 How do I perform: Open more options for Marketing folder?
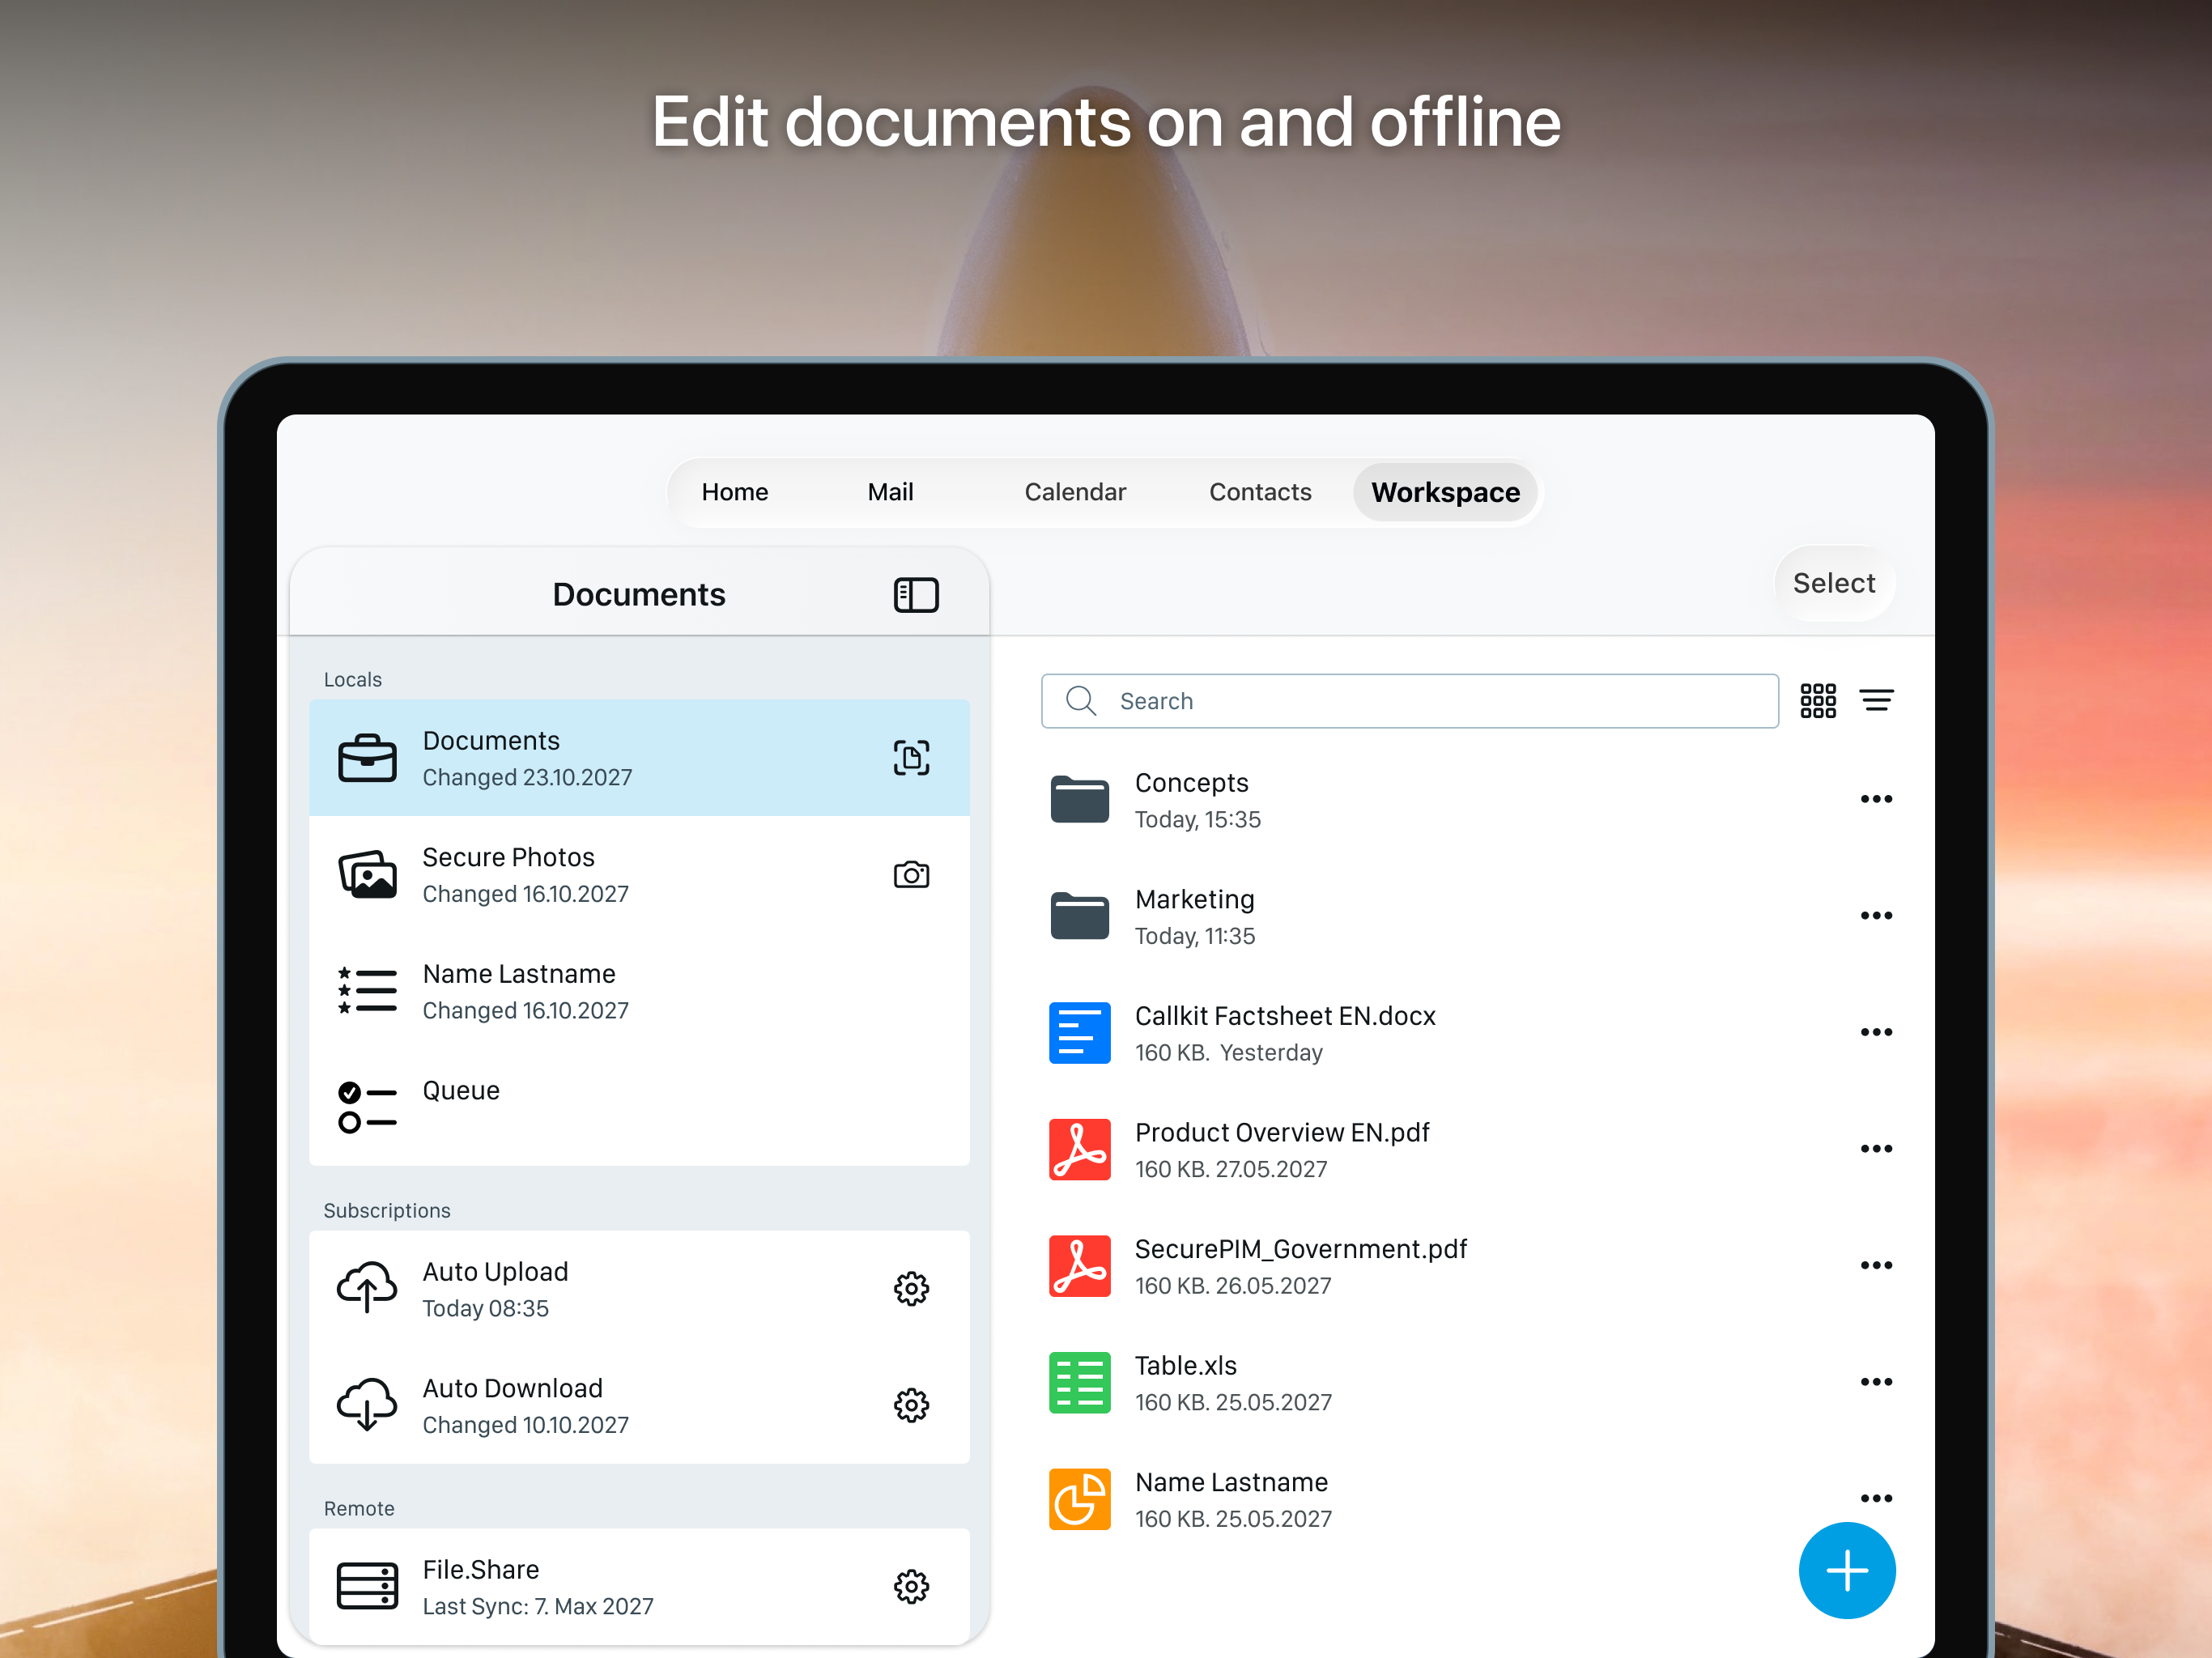[x=1876, y=916]
